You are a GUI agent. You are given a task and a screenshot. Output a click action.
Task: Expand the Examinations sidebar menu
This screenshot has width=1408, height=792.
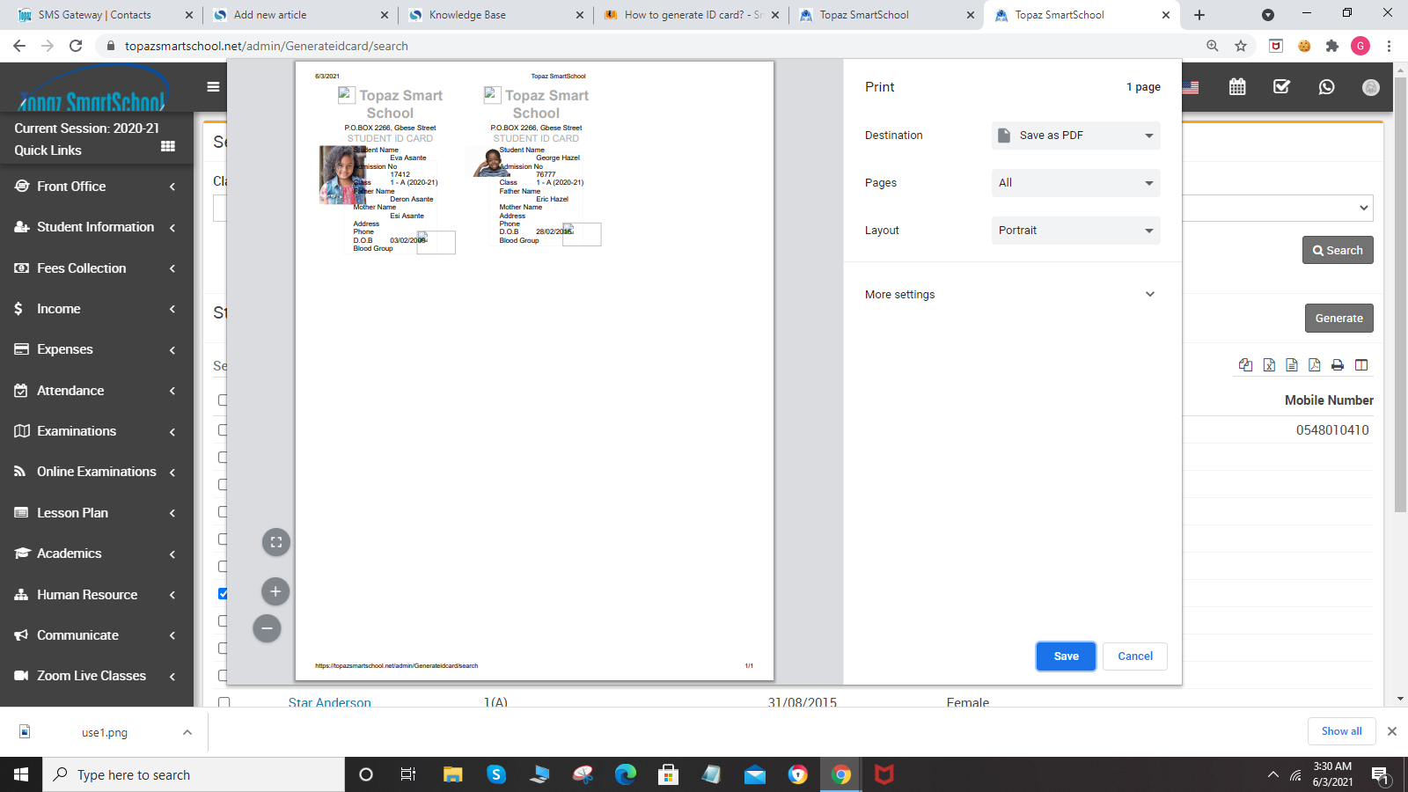pos(95,431)
